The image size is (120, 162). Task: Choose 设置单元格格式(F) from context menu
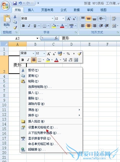[51, 127]
